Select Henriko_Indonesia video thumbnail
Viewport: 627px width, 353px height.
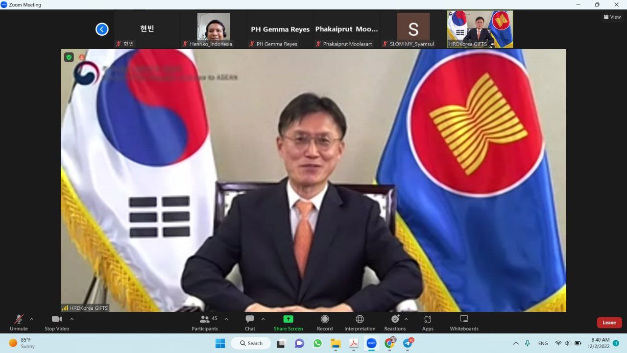[214, 29]
